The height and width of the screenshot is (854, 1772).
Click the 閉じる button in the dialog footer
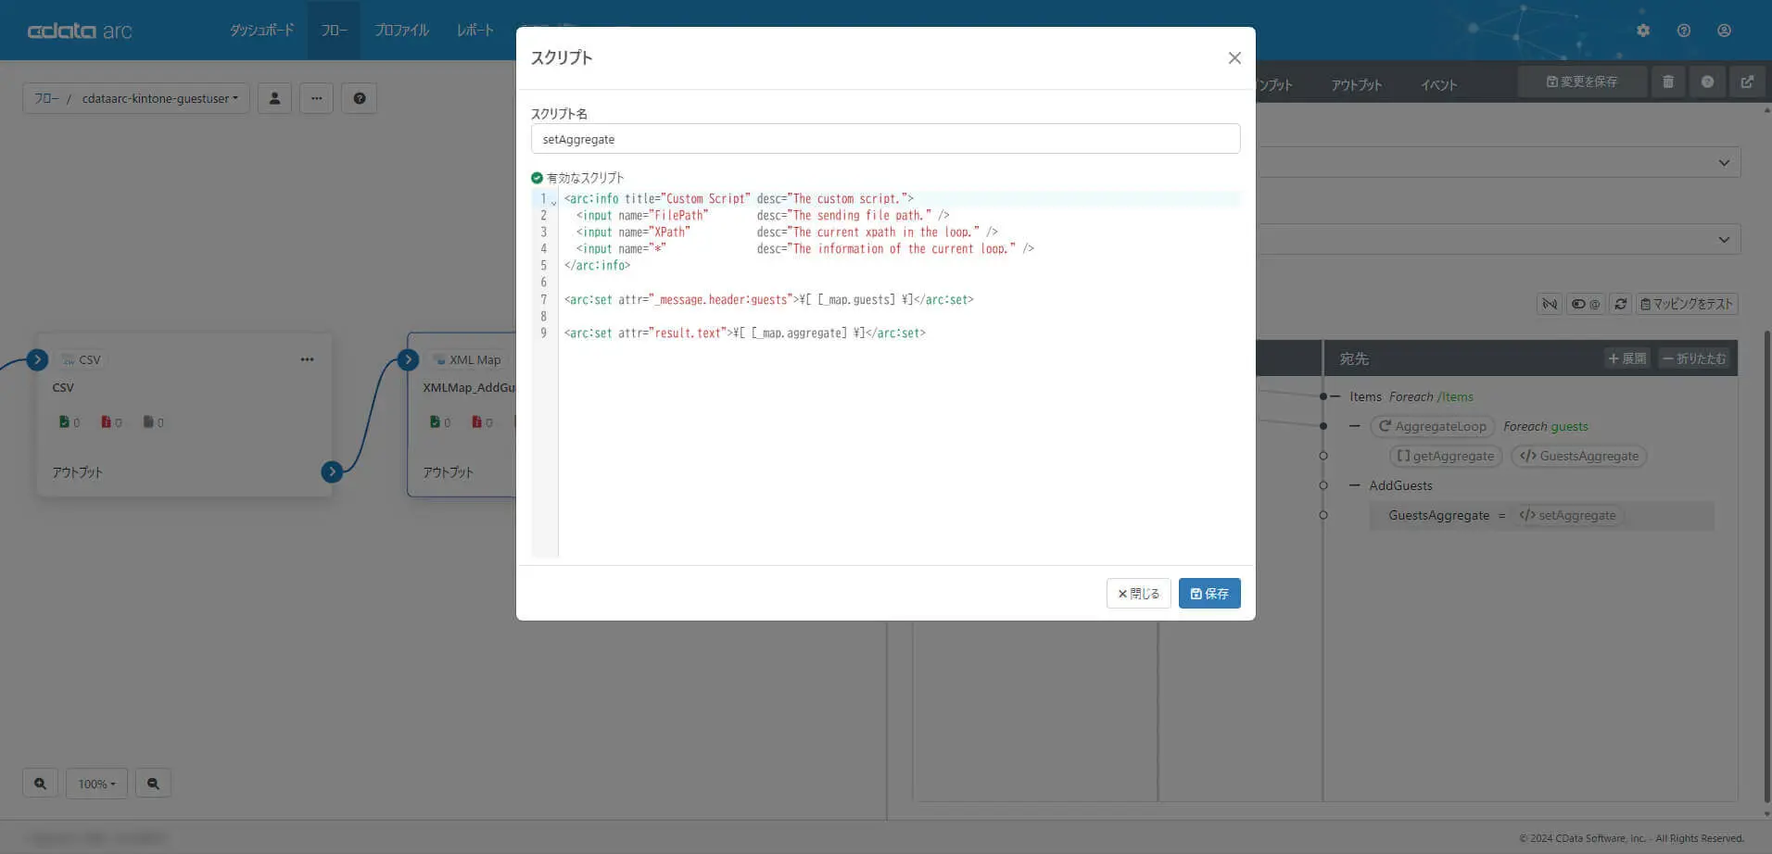point(1139,594)
